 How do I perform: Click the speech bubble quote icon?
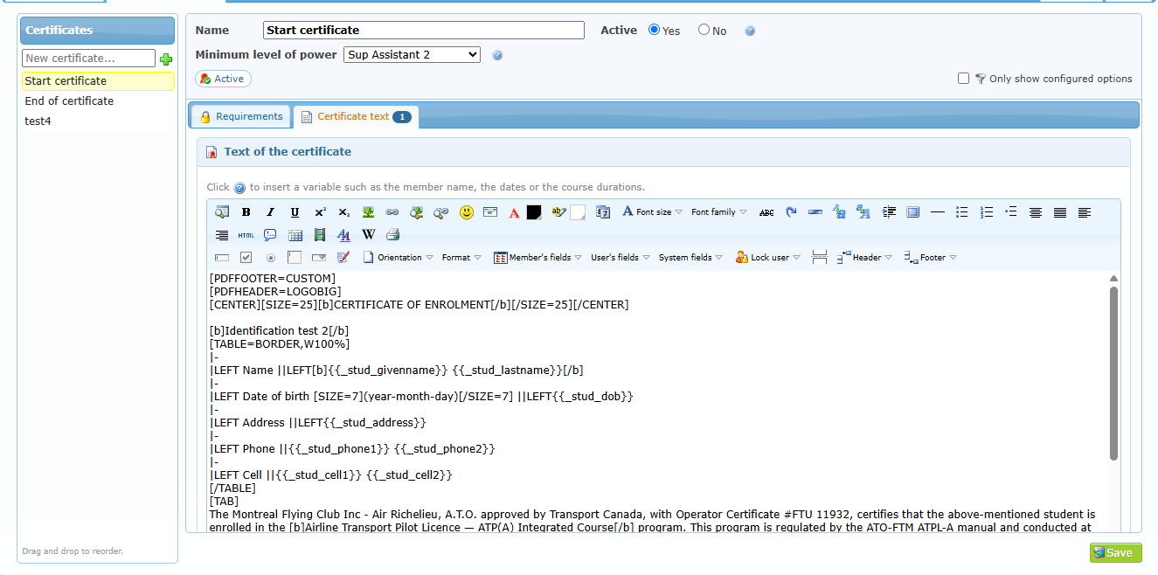pos(271,235)
